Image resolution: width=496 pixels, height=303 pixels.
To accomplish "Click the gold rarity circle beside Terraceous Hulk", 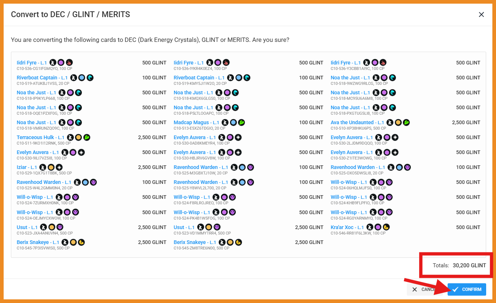I will coord(78,138).
